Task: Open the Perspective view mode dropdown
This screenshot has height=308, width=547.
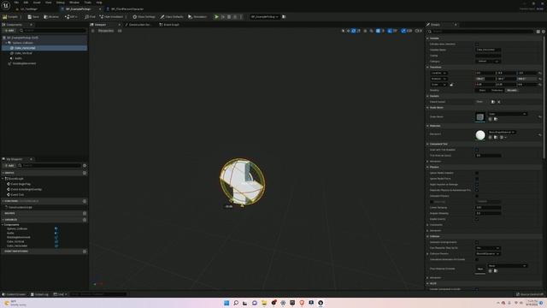Action: 105,31
